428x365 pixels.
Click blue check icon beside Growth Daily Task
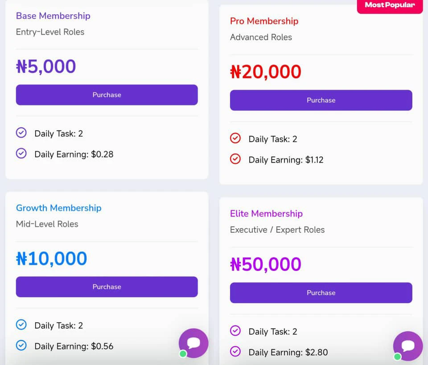click(x=21, y=325)
